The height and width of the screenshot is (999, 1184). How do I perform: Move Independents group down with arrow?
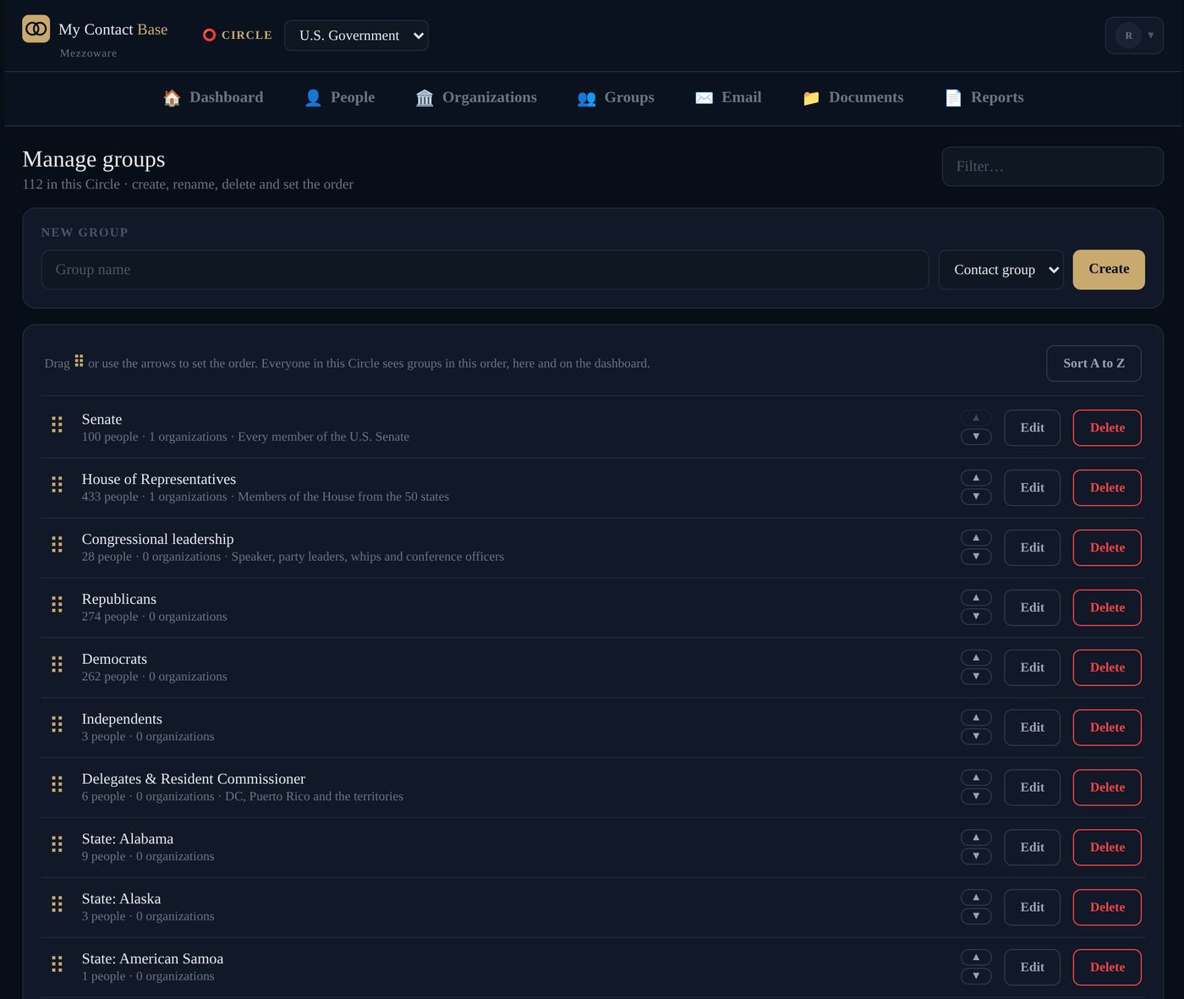(x=976, y=737)
